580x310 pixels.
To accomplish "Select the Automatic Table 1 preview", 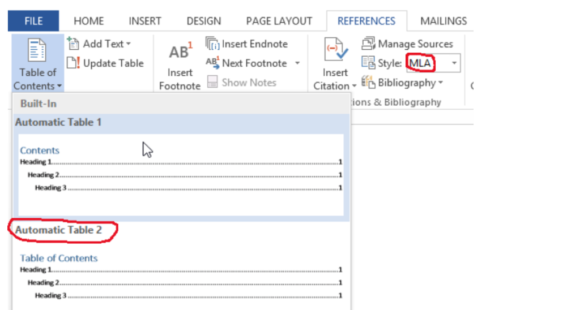I will click(x=181, y=174).
